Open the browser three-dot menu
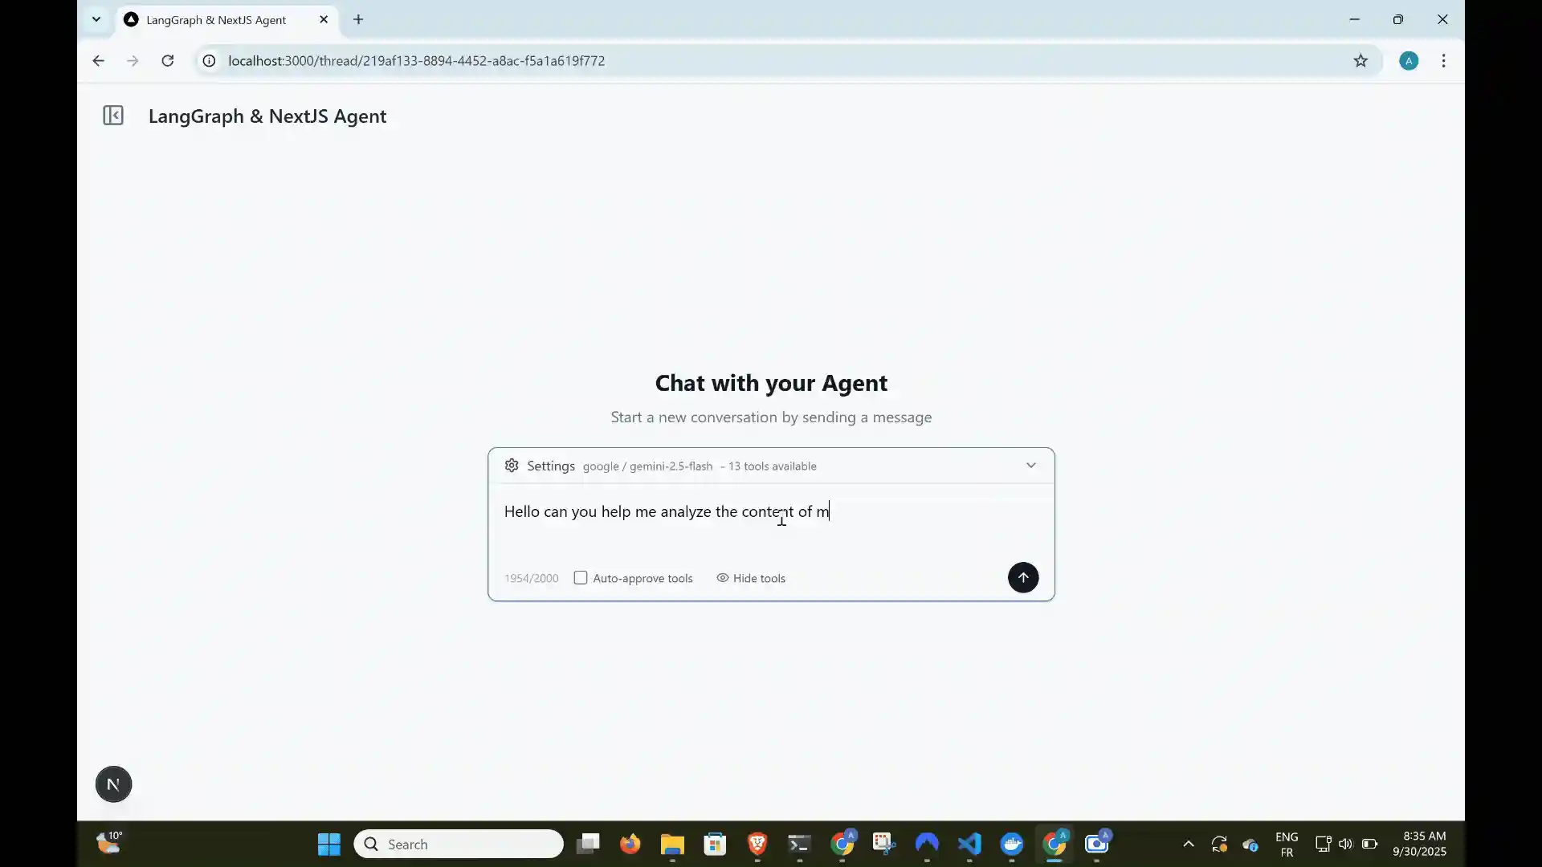 (1444, 60)
